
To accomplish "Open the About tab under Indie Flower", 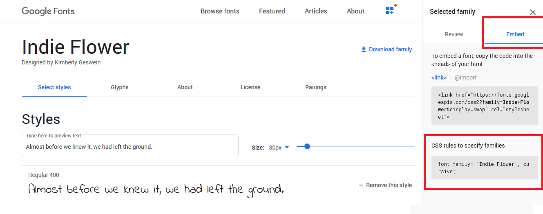I will pyautogui.click(x=185, y=87).
